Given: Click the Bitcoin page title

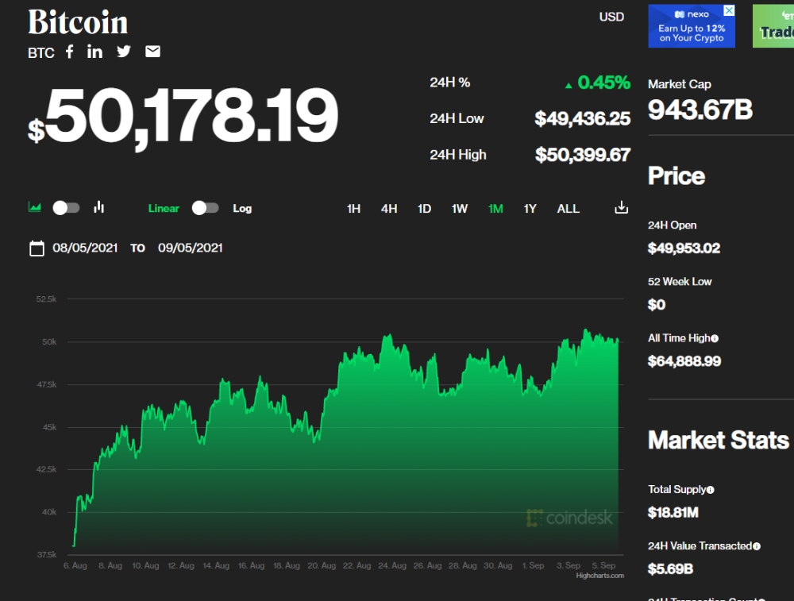Looking at the screenshot, I should [x=78, y=22].
